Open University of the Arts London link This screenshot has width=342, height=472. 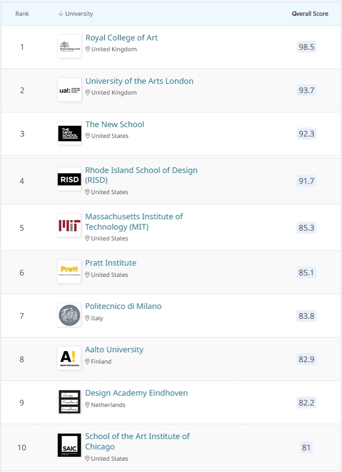(139, 81)
